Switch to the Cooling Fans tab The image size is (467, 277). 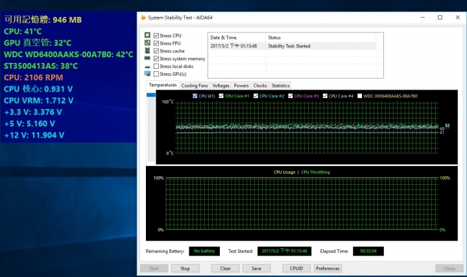[195, 86]
